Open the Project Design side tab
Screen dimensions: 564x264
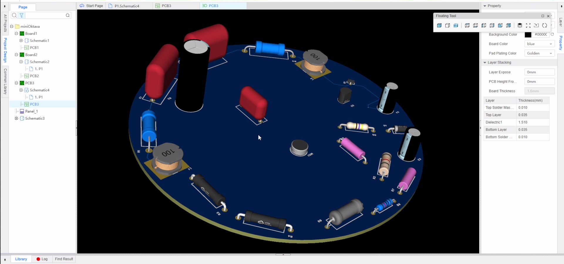[x=5, y=50]
